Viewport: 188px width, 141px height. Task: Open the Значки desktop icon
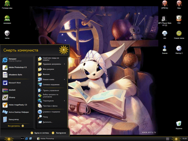point(165,50)
